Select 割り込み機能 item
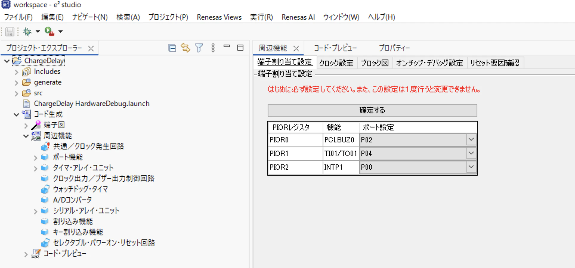575x268 pixels. pyautogui.click(x=73, y=221)
